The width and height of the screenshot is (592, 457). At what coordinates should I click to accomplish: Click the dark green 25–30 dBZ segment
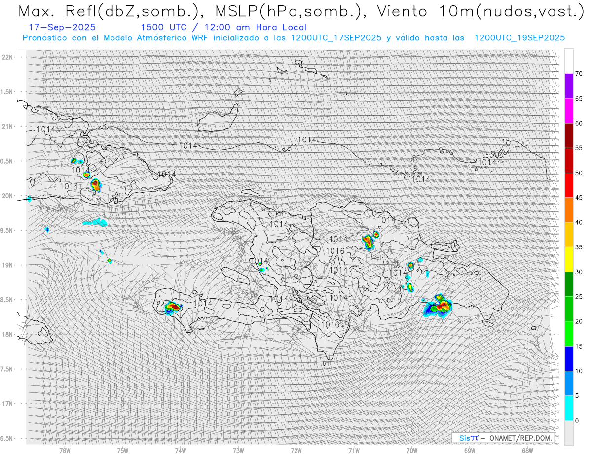569,284
